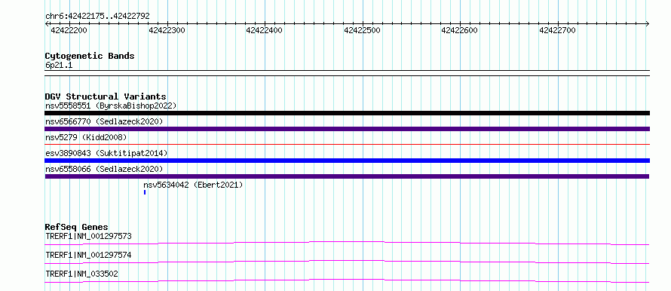Click the purple nsv6566770 variant bar
The height and width of the screenshot is (291, 671).
[x=347, y=129]
